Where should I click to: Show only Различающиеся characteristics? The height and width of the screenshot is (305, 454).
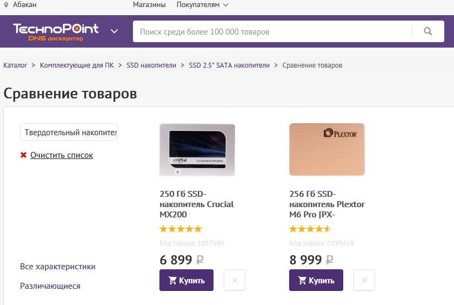pyautogui.click(x=50, y=286)
